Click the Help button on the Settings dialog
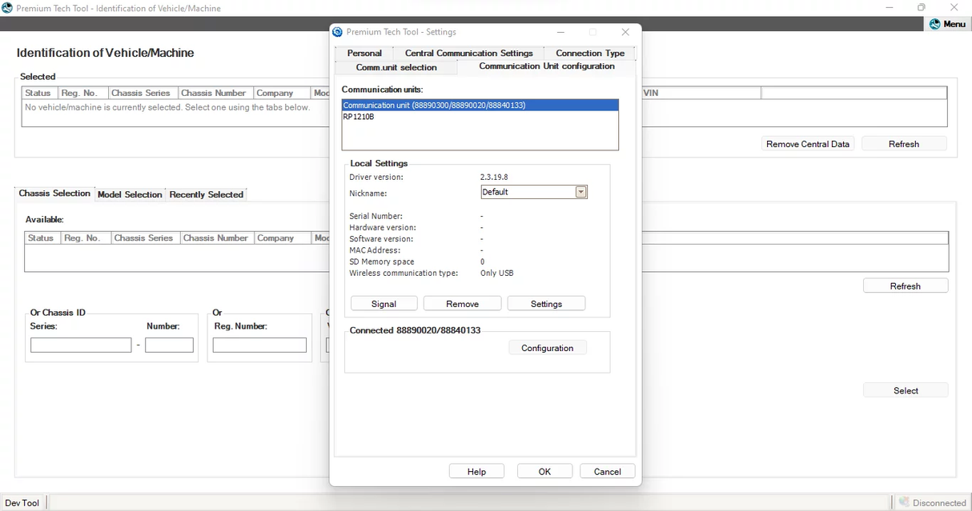The height and width of the screenshot is (511, 972). (x=476, y=470)
